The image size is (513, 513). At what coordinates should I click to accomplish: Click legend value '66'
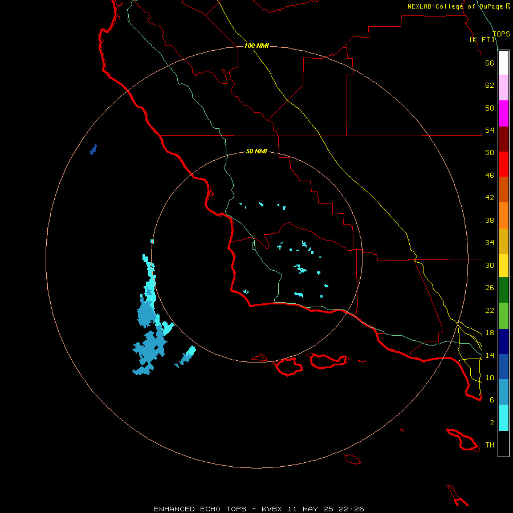coord(490,63)
